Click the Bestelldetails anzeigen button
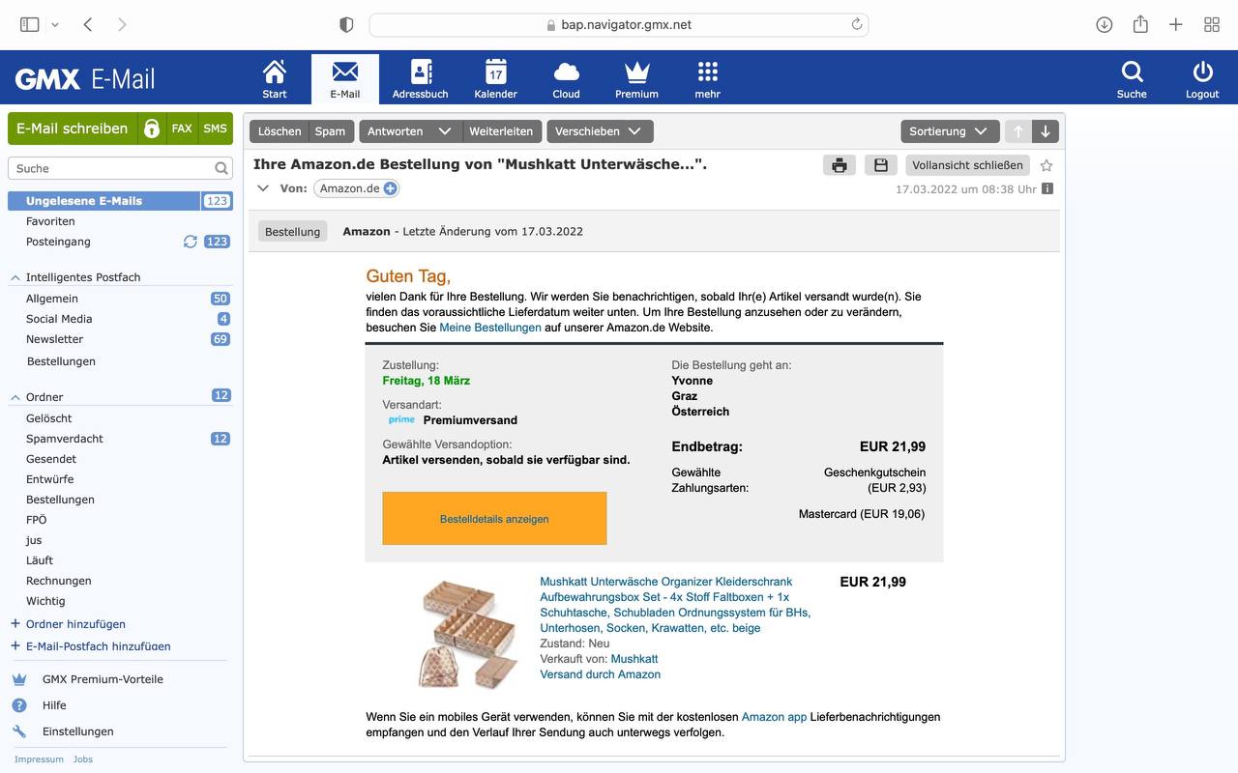This screenshot has width=1238, height=773. coord(494,519)
